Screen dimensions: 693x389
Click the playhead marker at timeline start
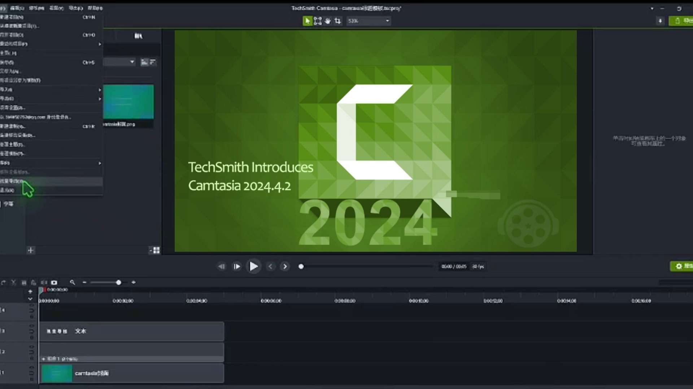click(x=42, y=290)
